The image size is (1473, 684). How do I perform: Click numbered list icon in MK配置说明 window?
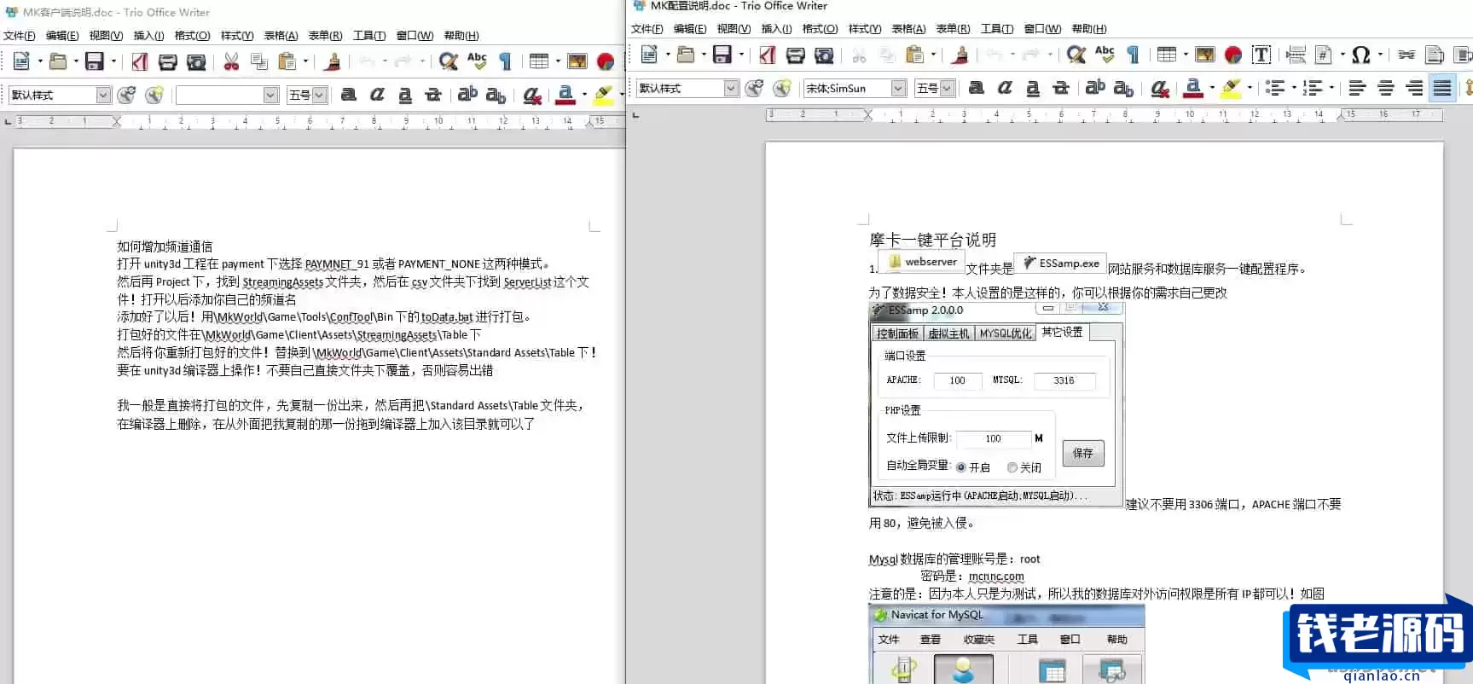point(1313,88)
